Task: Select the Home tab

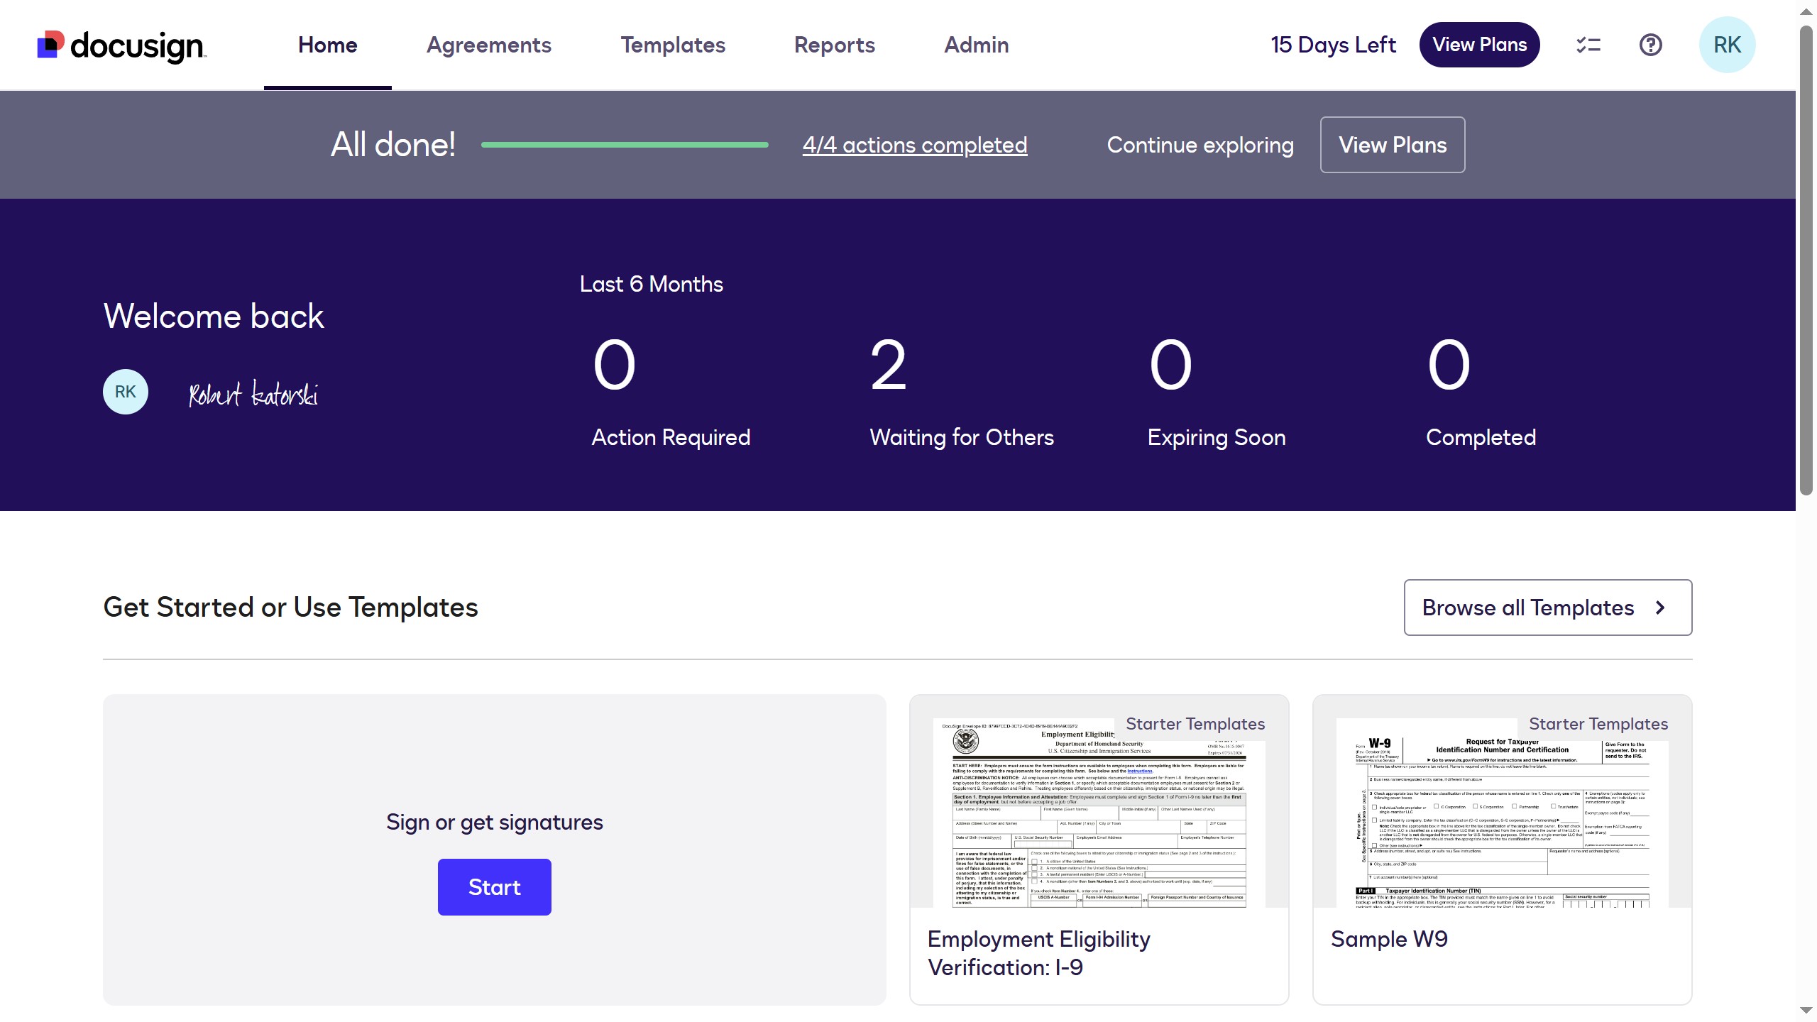Action: tap(327, 45)
